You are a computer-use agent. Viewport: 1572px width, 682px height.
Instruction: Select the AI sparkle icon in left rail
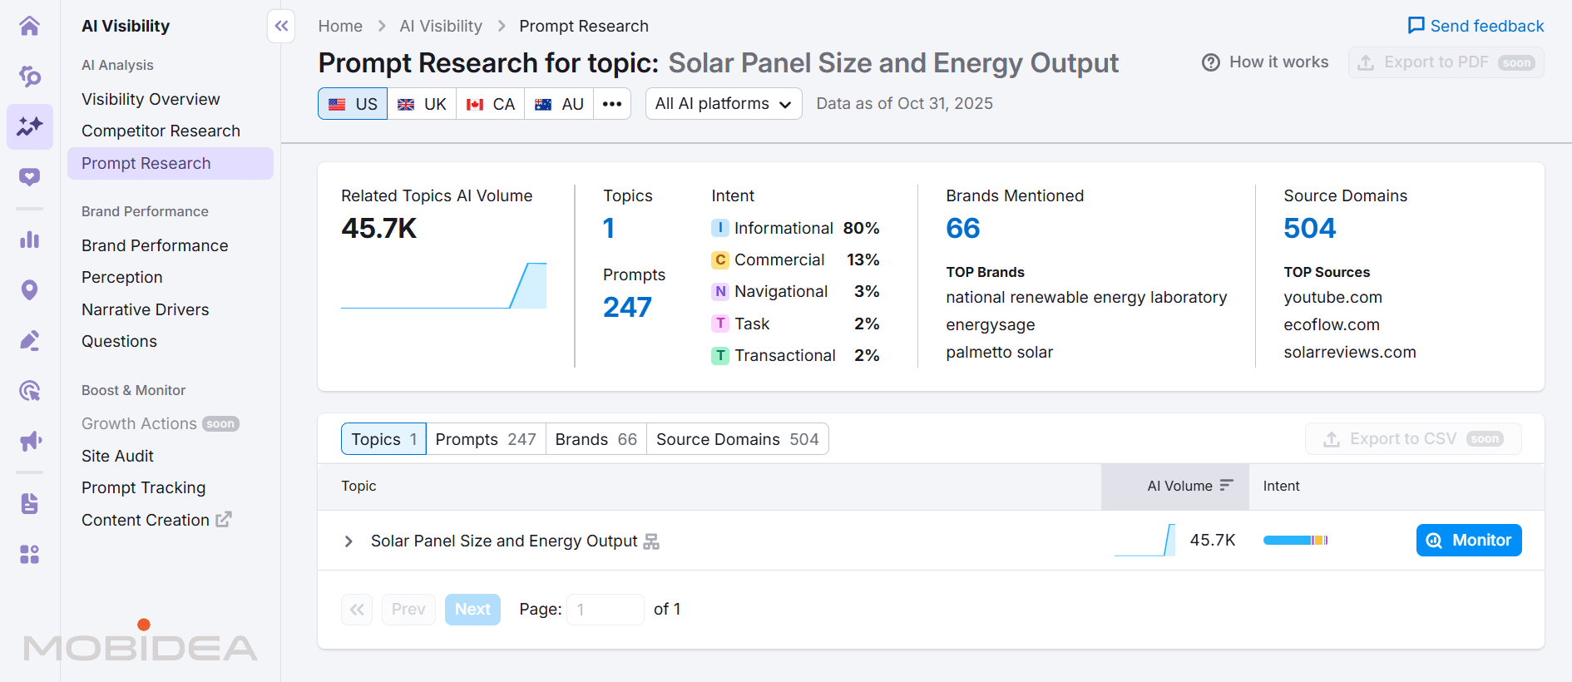(30, 126)
